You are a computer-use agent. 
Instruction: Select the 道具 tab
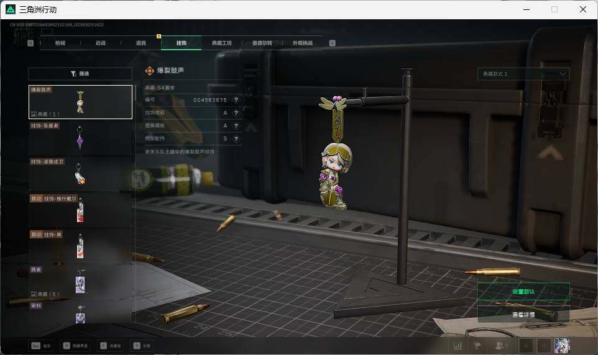(x=140, y=43)
